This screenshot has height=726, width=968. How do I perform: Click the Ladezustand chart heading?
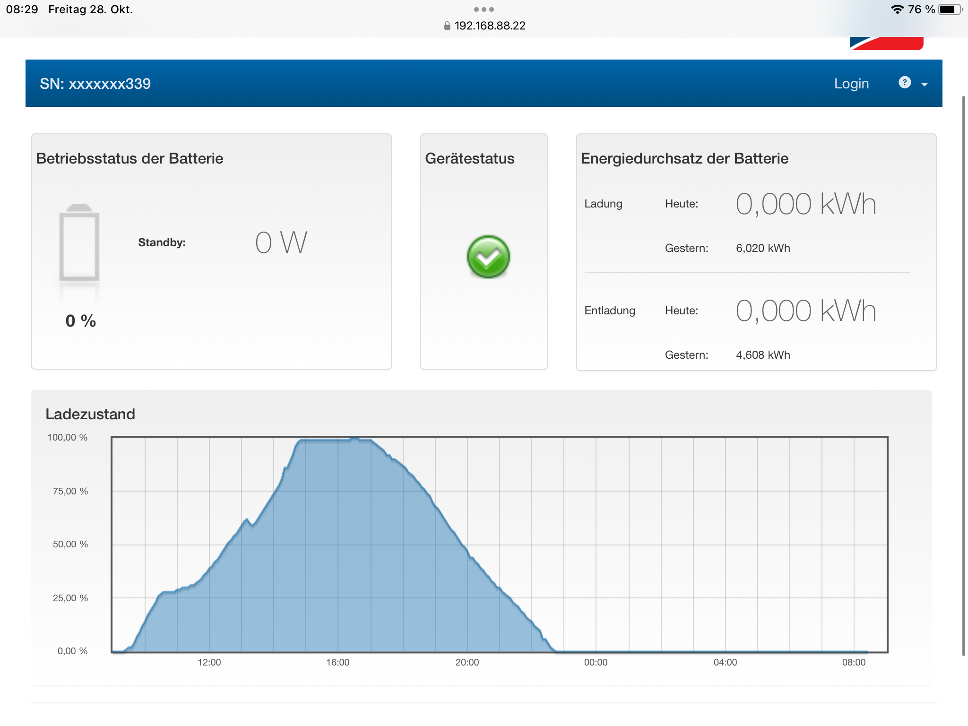[90, 414]
